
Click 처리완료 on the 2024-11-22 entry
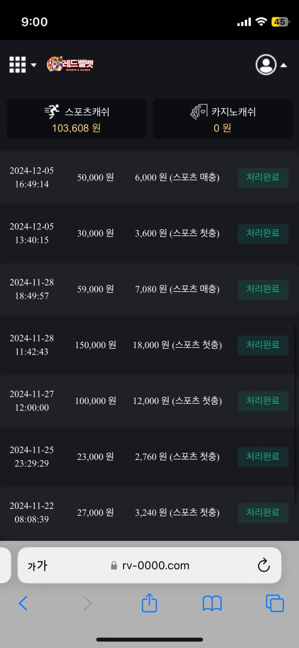(263, 512)
